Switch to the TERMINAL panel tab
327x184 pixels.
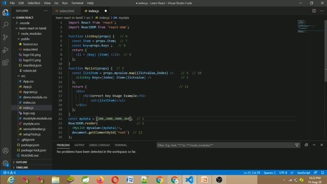tap(121, 145)
